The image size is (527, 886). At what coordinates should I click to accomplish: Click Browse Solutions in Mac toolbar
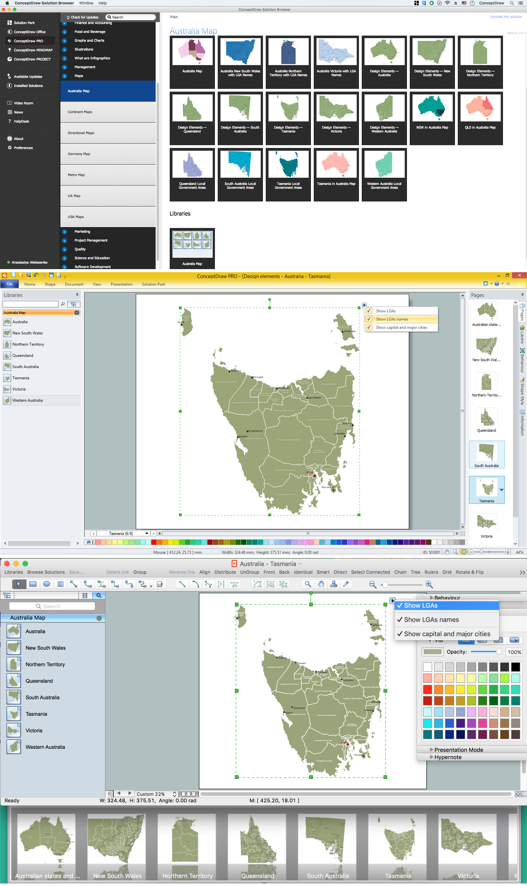pyautogui.click(x=46, y=572)
